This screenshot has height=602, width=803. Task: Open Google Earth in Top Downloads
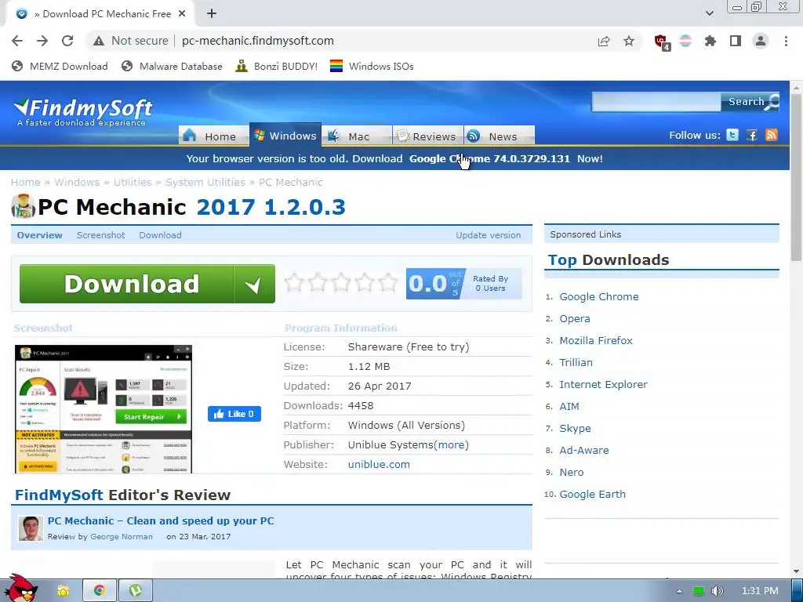pyautogui.click(x=593, y=494)
